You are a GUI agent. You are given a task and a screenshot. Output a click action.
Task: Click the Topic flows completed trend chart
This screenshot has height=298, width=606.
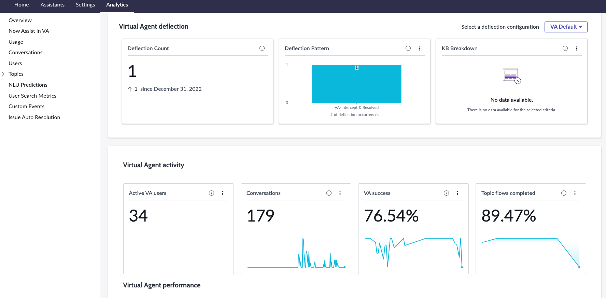click(x=531, y=253)
